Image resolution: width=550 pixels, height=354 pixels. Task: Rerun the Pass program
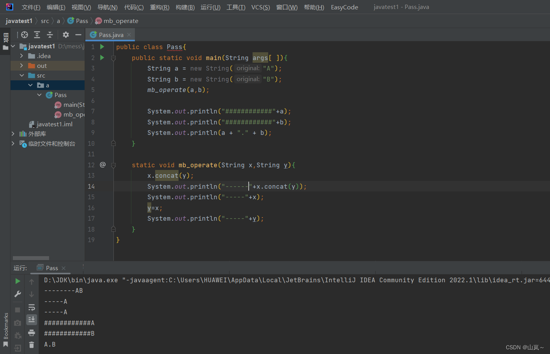(x=18, y=281)
